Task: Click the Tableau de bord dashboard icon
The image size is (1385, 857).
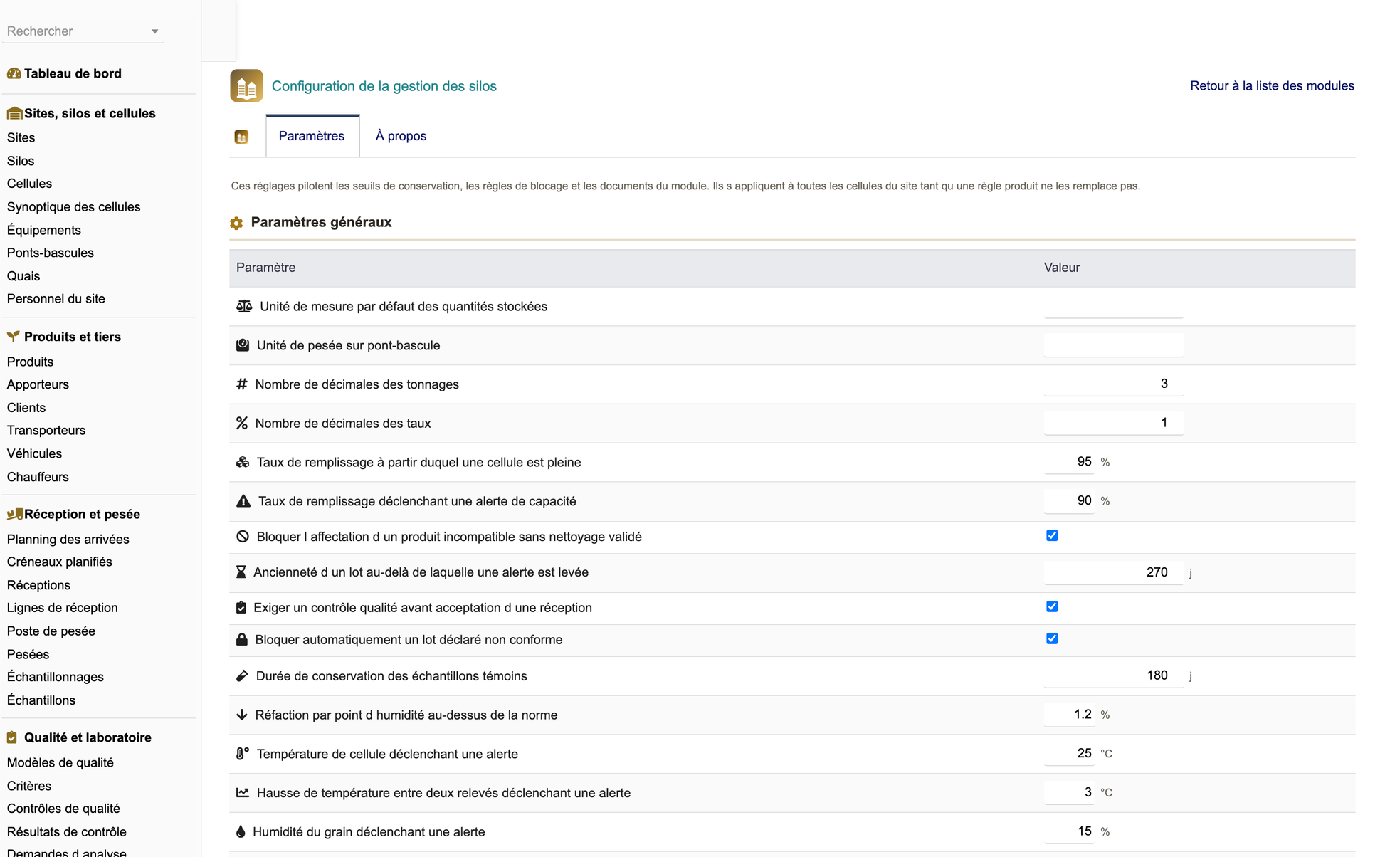Action: [x=14, y=73]
